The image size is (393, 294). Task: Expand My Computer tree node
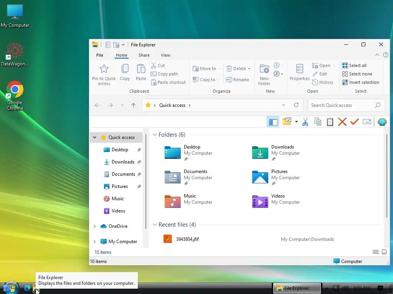94,242
